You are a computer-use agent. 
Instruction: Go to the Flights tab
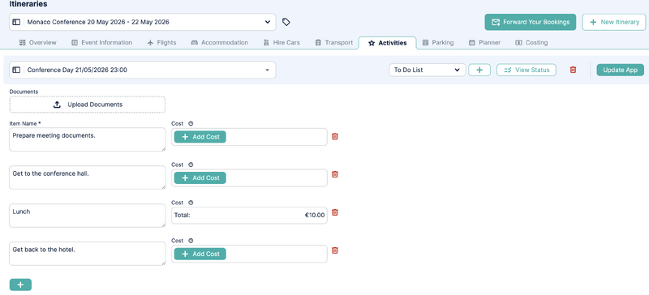coord(161,43)
